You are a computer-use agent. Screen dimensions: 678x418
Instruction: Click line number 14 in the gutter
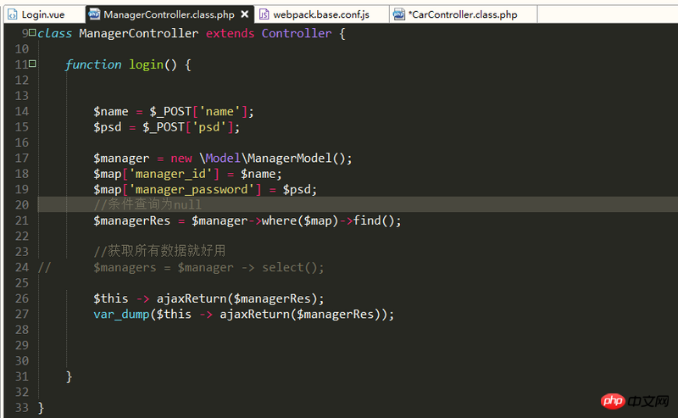pyautogui.click(x=22, y=111)
